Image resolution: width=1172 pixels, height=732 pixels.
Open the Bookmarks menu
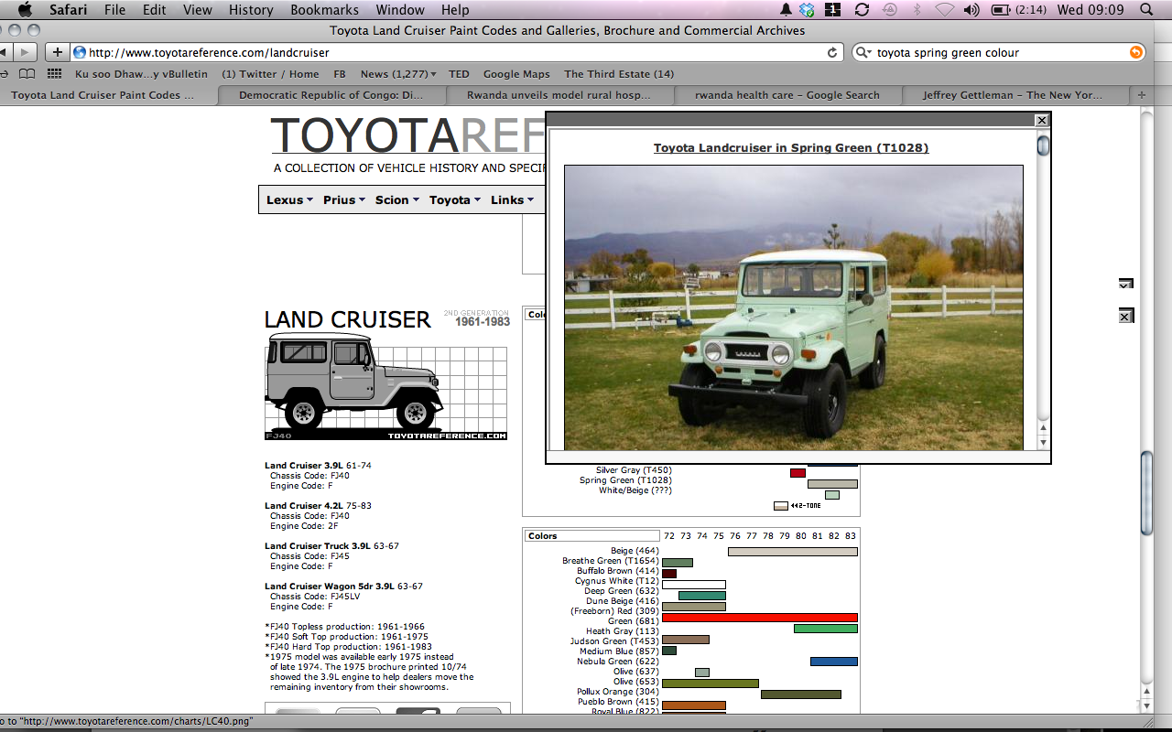pyautogui.click(x=325, y=9)
